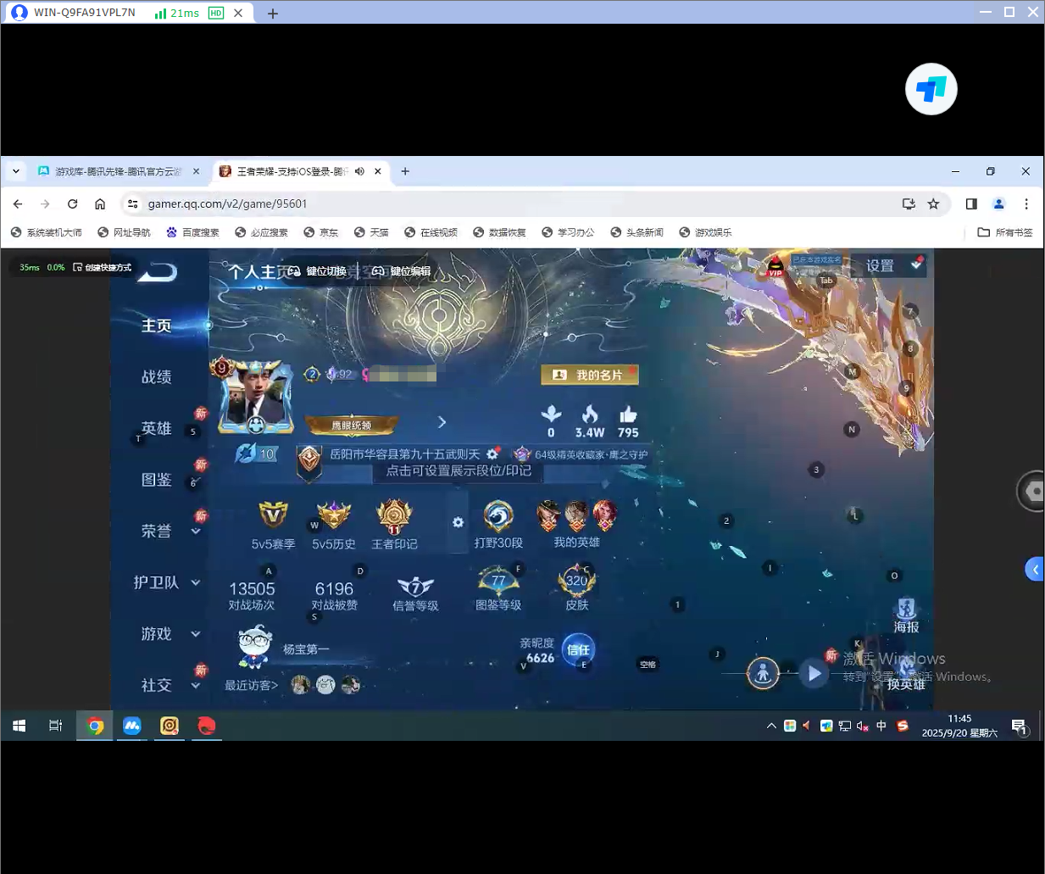The width and height of the screenshot is (1045, 874).
Task: Open the 设置 settings button in game
Action: coord(887,265)
